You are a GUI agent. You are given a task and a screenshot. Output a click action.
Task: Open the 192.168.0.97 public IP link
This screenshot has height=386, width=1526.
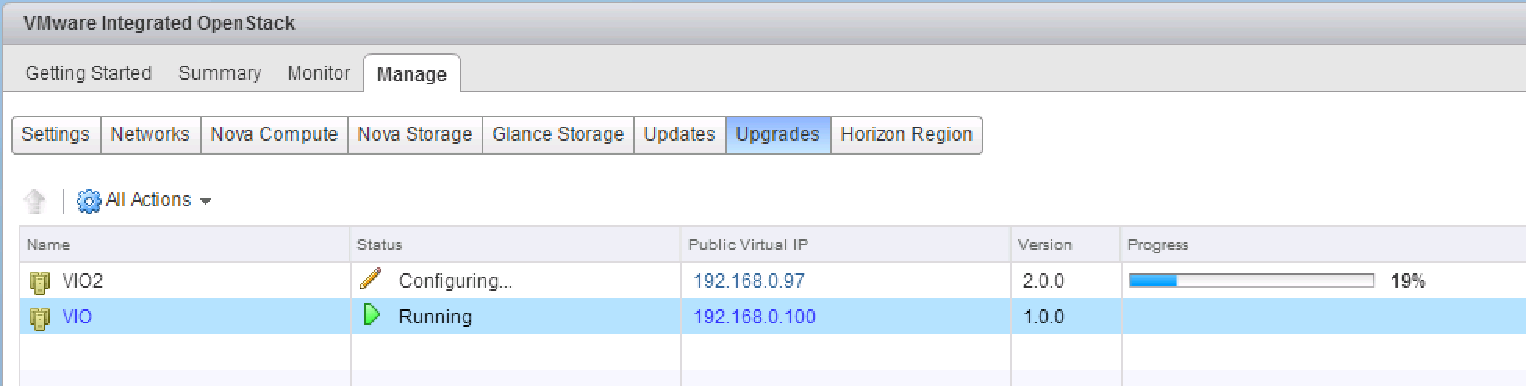(749, 281)
